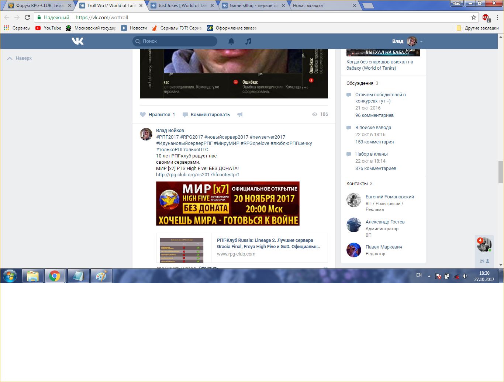Image resolution: width=504 pixels, height=382 pixels.
Task: Click the network icon in the system tray
Action: [456, 276]
